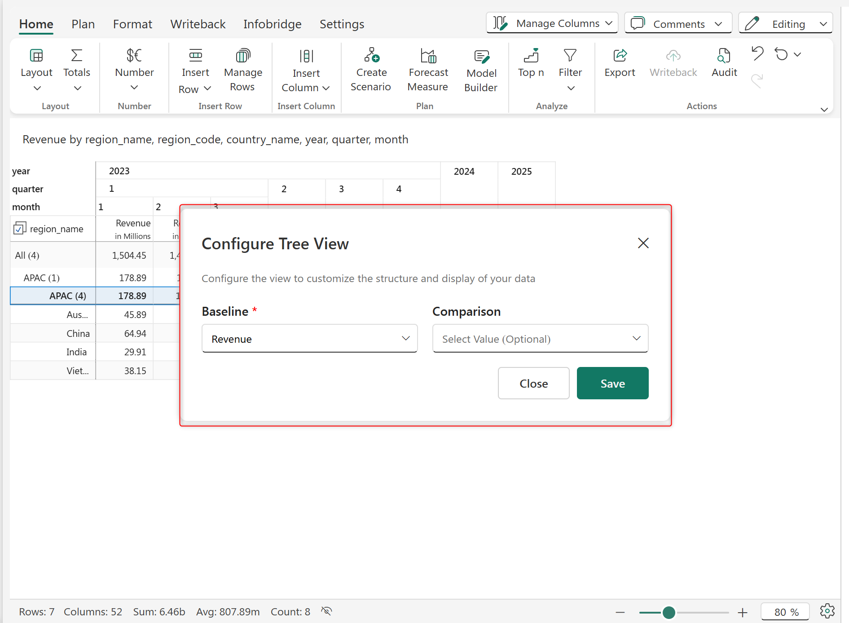Launch the Model Builder
The height and width of the screenshot is (623, 849).
click(481, 57)
